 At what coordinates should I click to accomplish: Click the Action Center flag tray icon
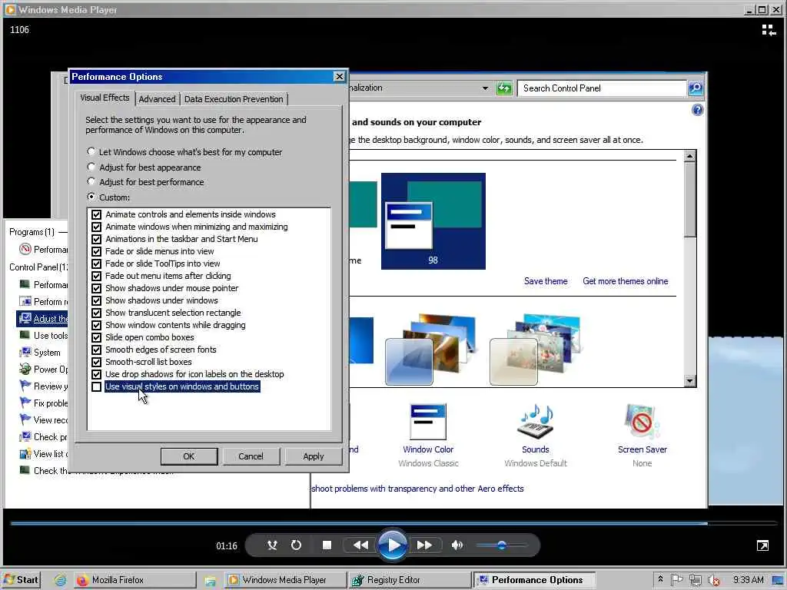676,580
